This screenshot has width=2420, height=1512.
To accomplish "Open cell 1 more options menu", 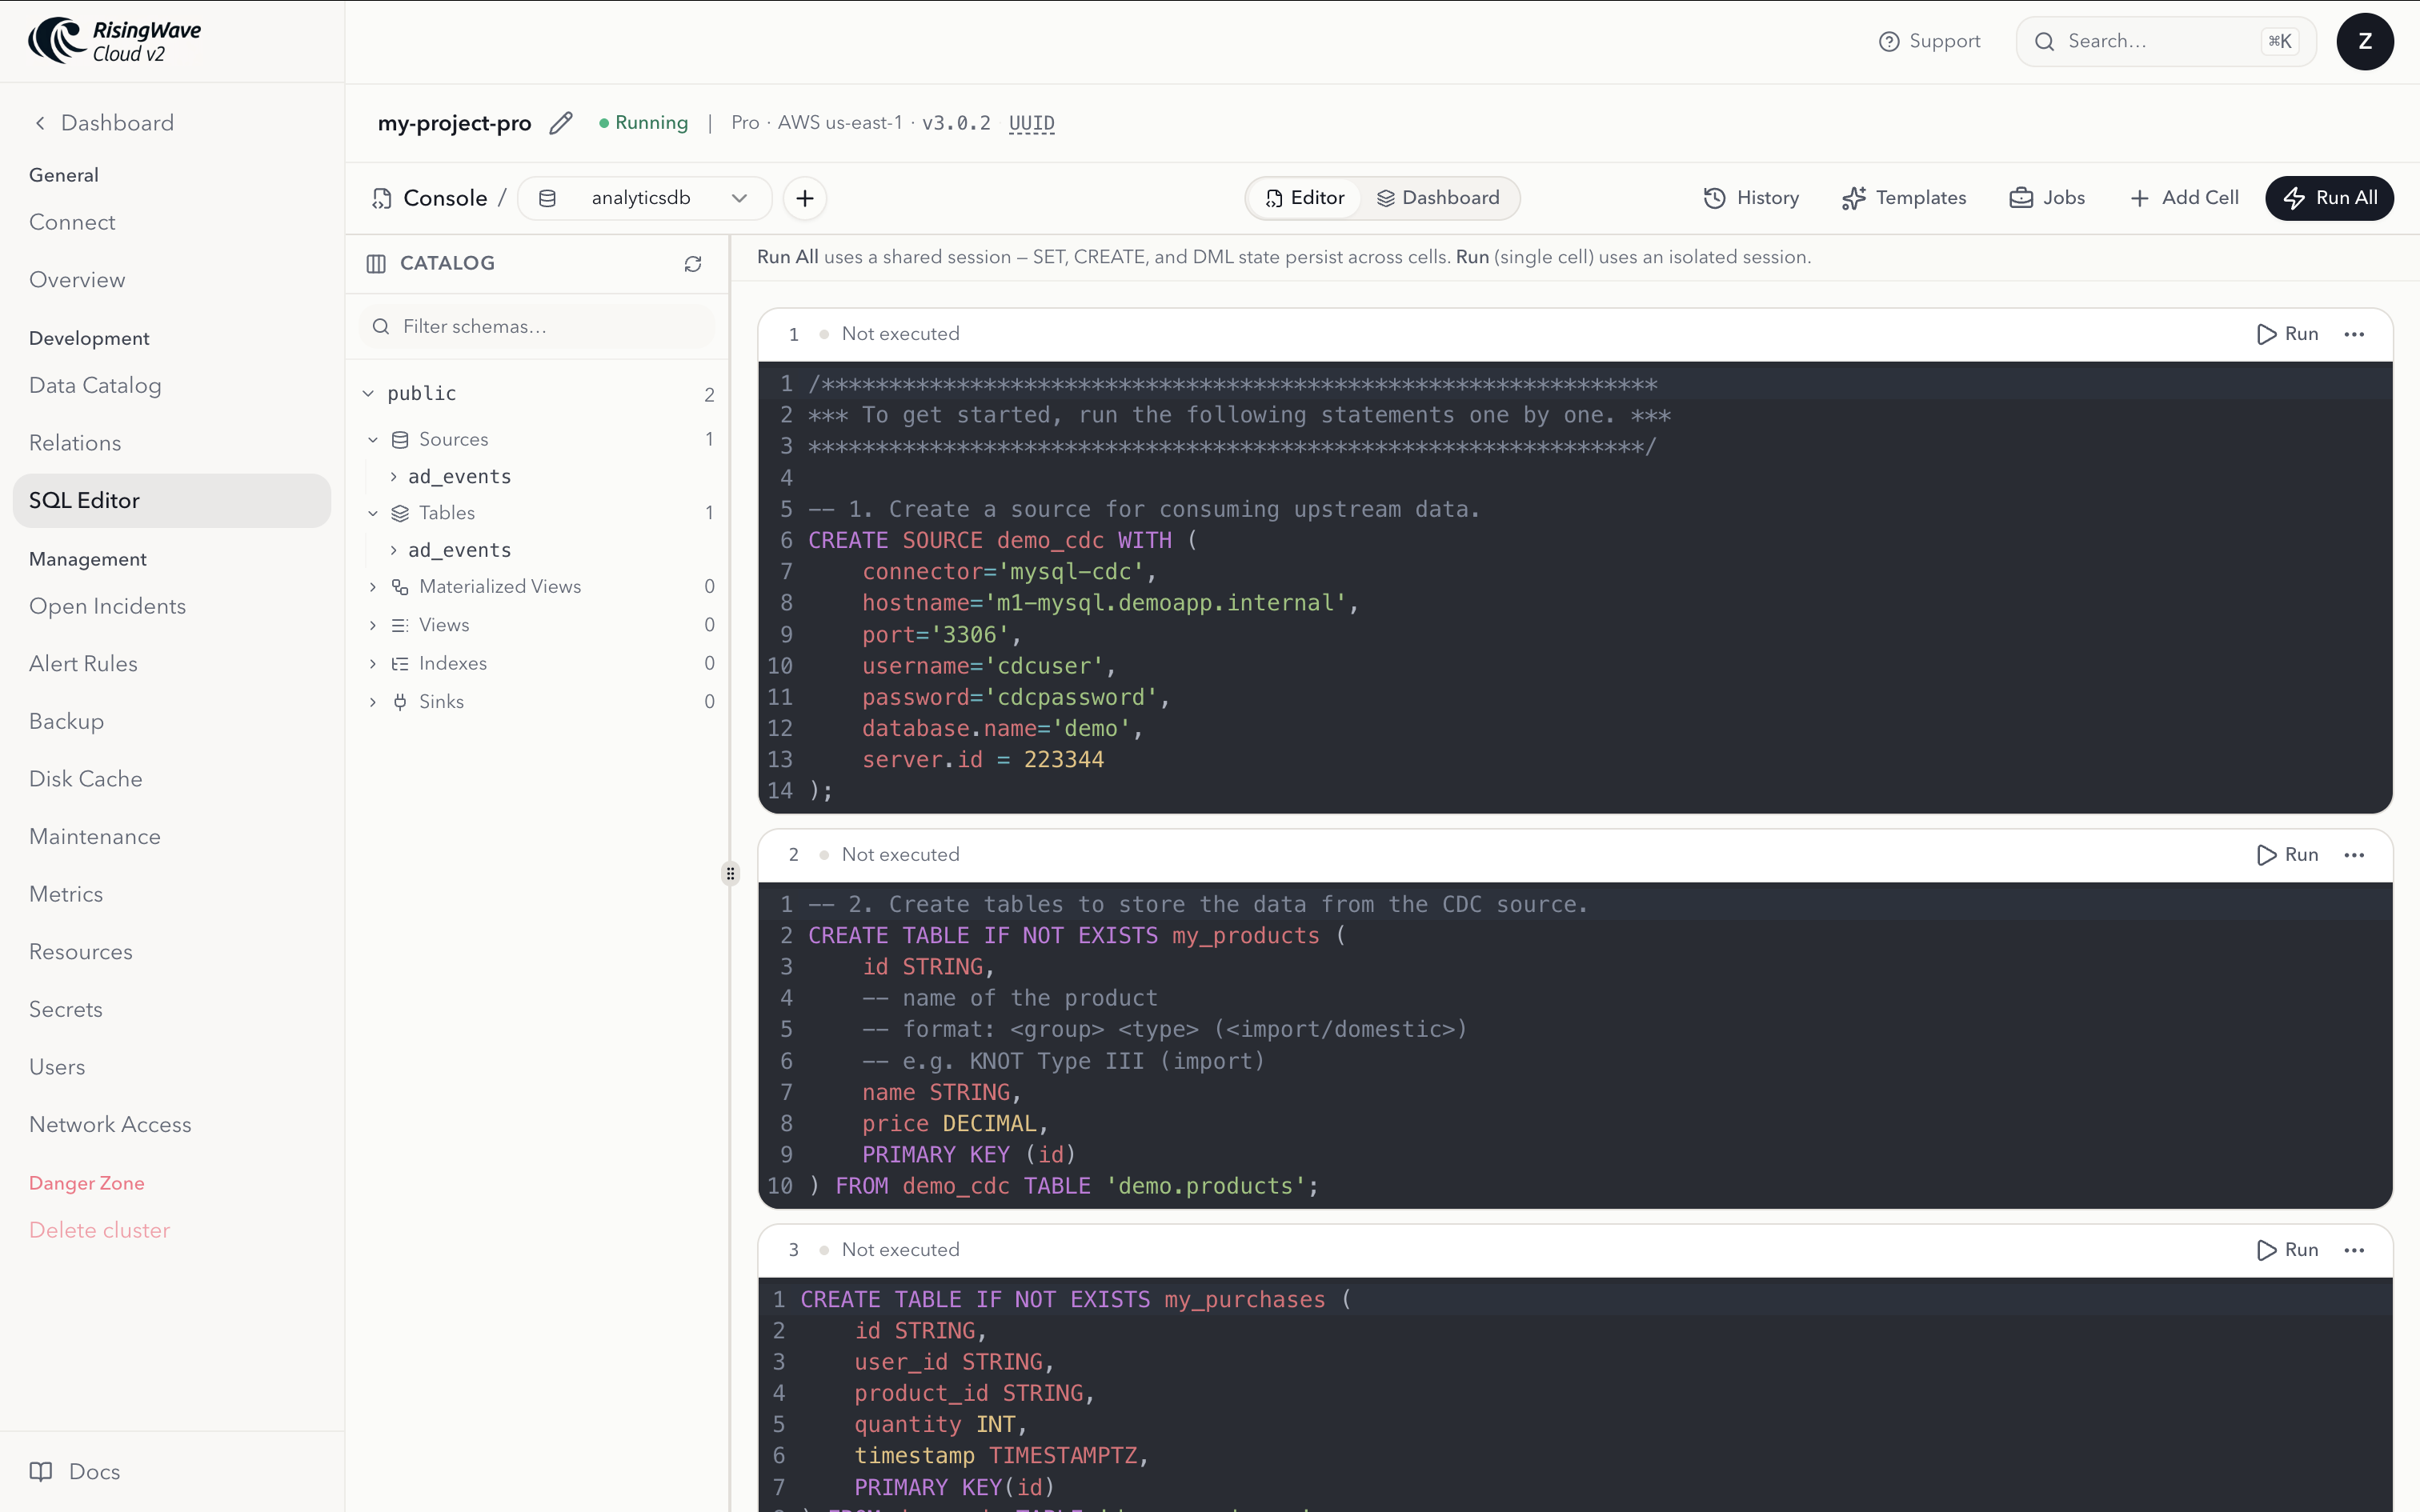I will pyautogui.click(x=2354, y=334).
